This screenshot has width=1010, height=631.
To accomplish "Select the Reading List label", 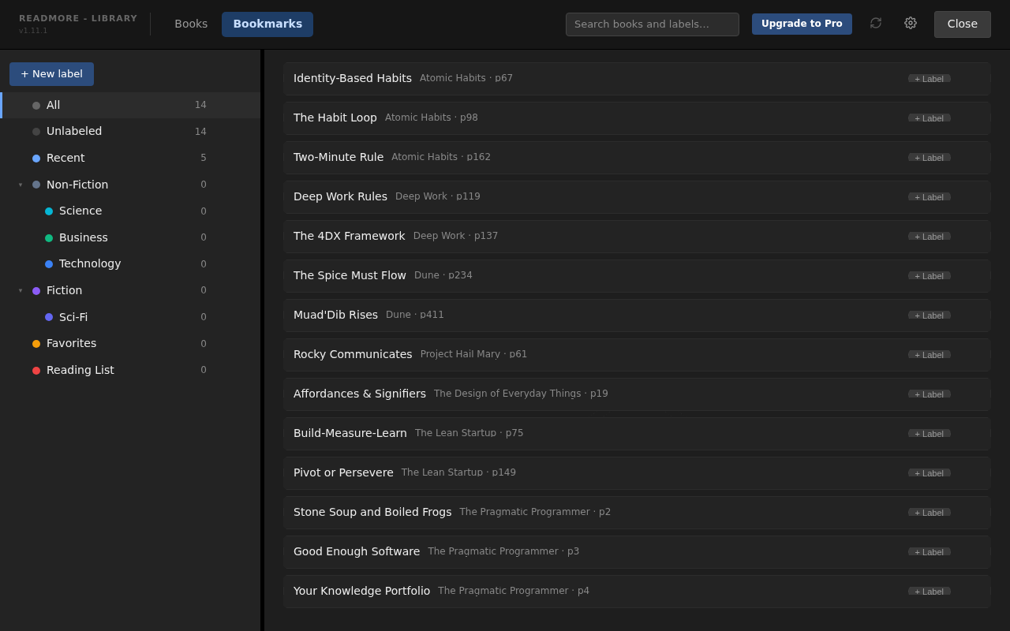I will [130, 370].
